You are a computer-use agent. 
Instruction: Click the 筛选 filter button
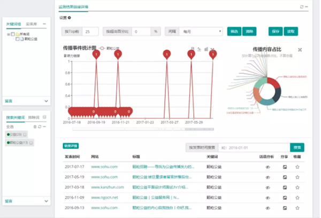tap(234, 32)
